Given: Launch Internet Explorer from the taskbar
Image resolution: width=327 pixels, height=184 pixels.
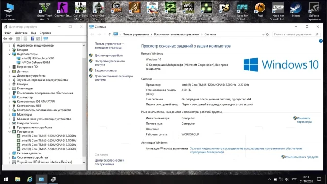Looking at the screenshot, I should point(30,179).
